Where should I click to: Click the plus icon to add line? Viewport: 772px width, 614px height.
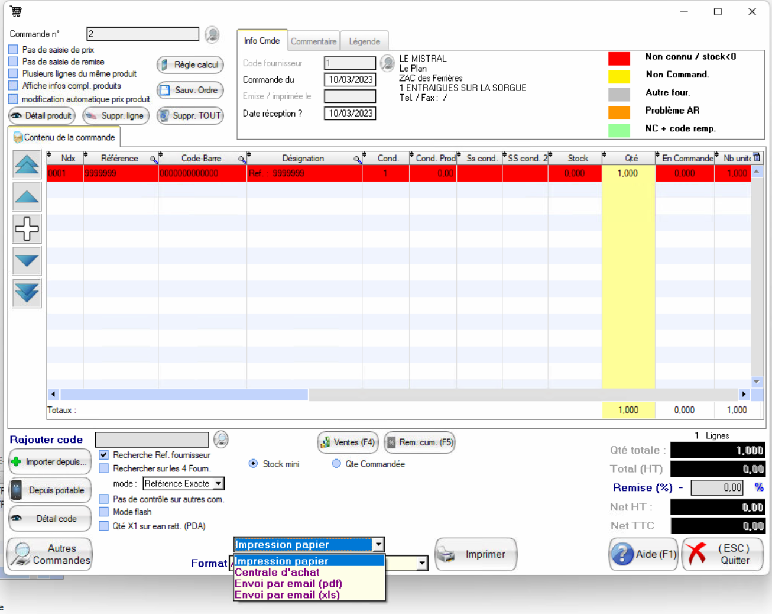[x=27, y=229]
